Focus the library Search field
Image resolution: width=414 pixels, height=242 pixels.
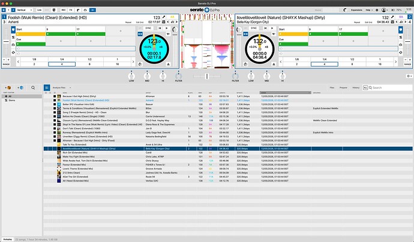tap(390, 87)
